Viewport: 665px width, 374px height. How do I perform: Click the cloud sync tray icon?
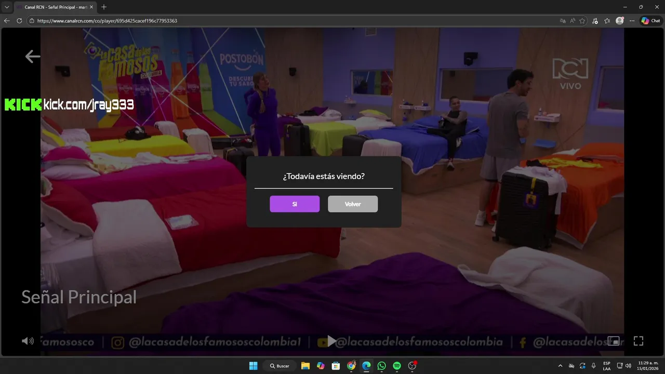[x=571, y=366]
